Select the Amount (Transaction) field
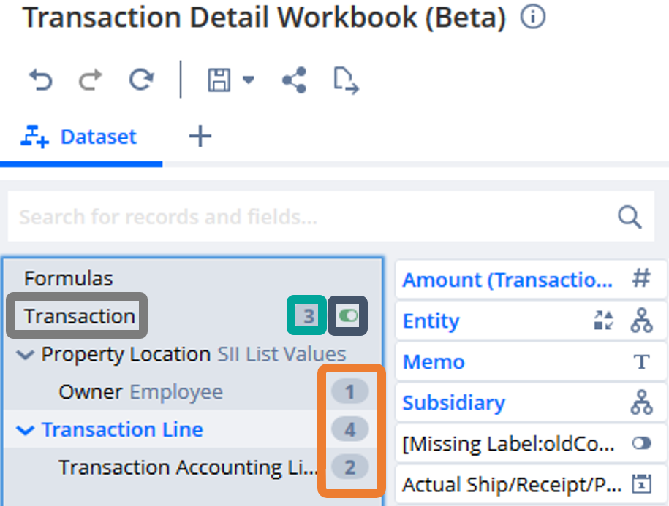The image size is (669, 506). (507, 280)
